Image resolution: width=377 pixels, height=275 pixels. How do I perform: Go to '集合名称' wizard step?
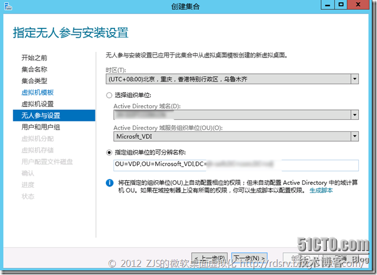(34, 69)
